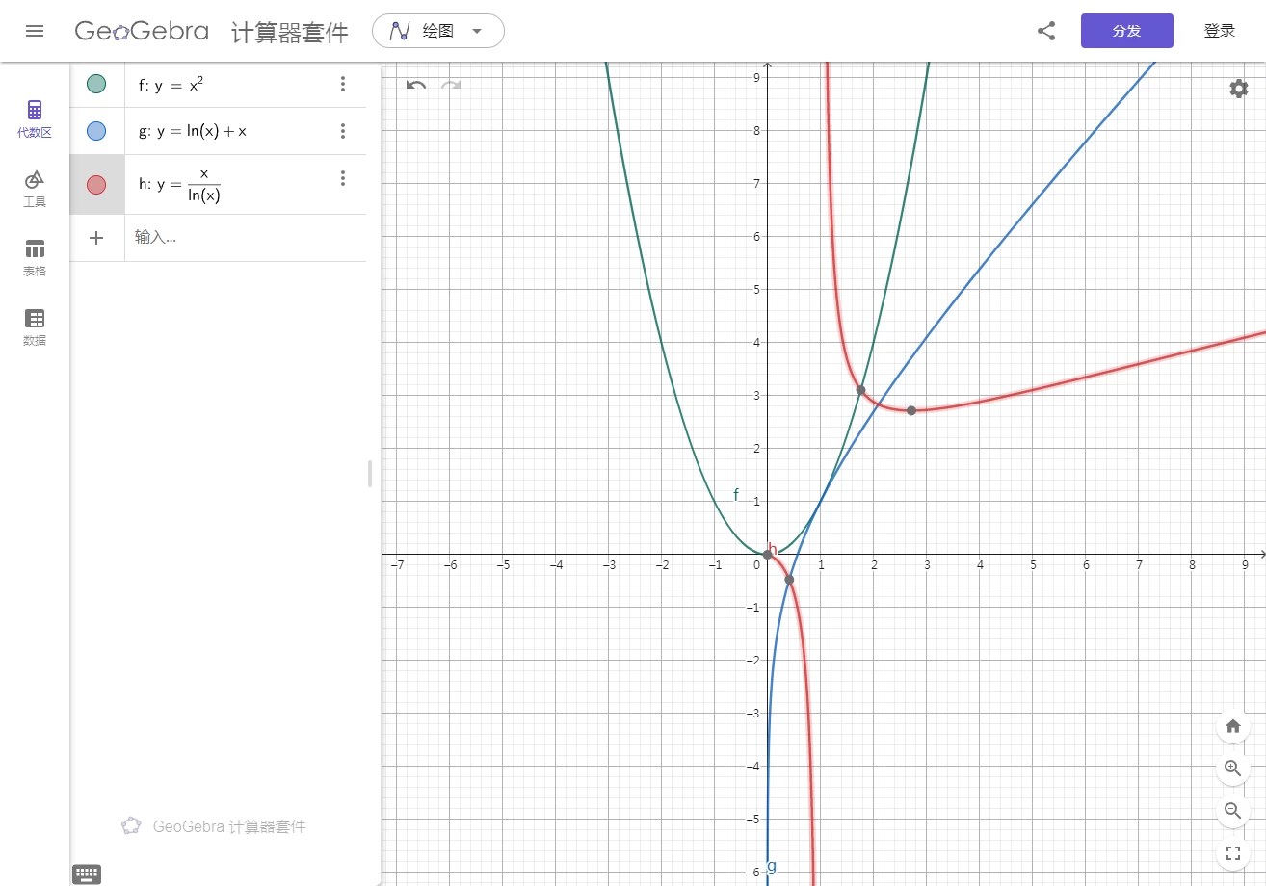Click the 分发 publish button

click(x=1126, y=30)
